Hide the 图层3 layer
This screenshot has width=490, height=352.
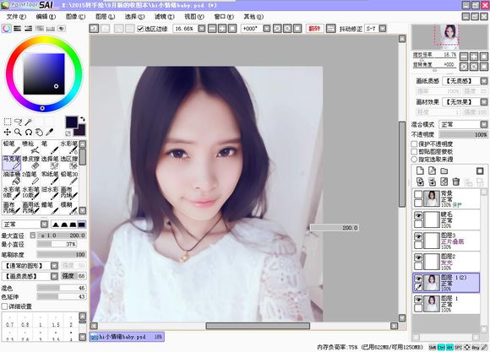[x=418, y=236]
